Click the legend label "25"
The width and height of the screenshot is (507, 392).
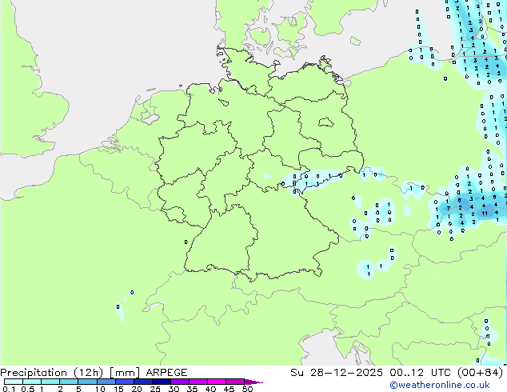[155, 389]
